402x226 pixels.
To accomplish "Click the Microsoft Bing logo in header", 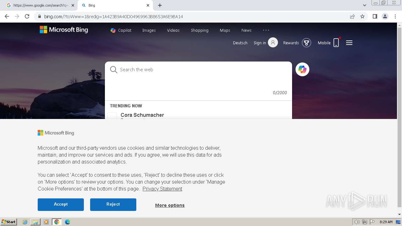I will coord(64,30).
